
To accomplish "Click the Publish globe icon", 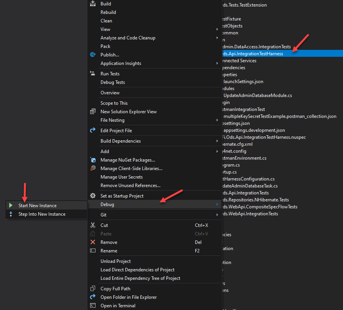I will tap(93, 55).
